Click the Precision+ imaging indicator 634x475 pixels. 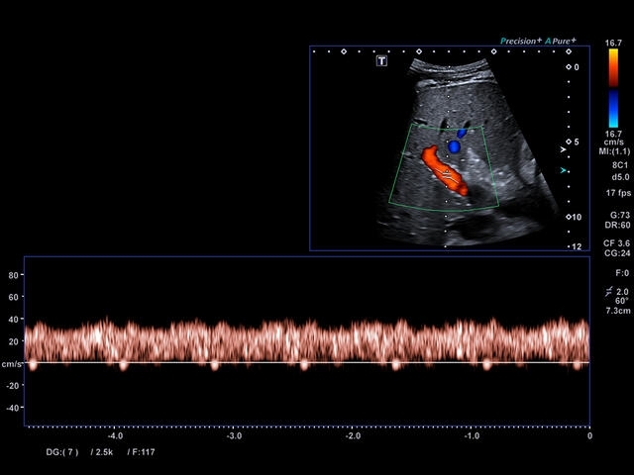520,42
